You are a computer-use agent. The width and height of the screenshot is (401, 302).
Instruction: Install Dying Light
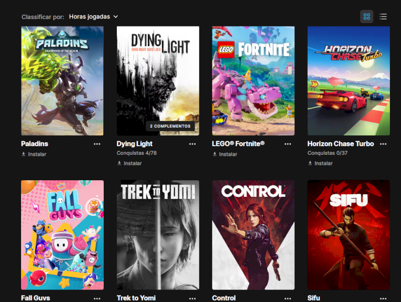(129, 163)
